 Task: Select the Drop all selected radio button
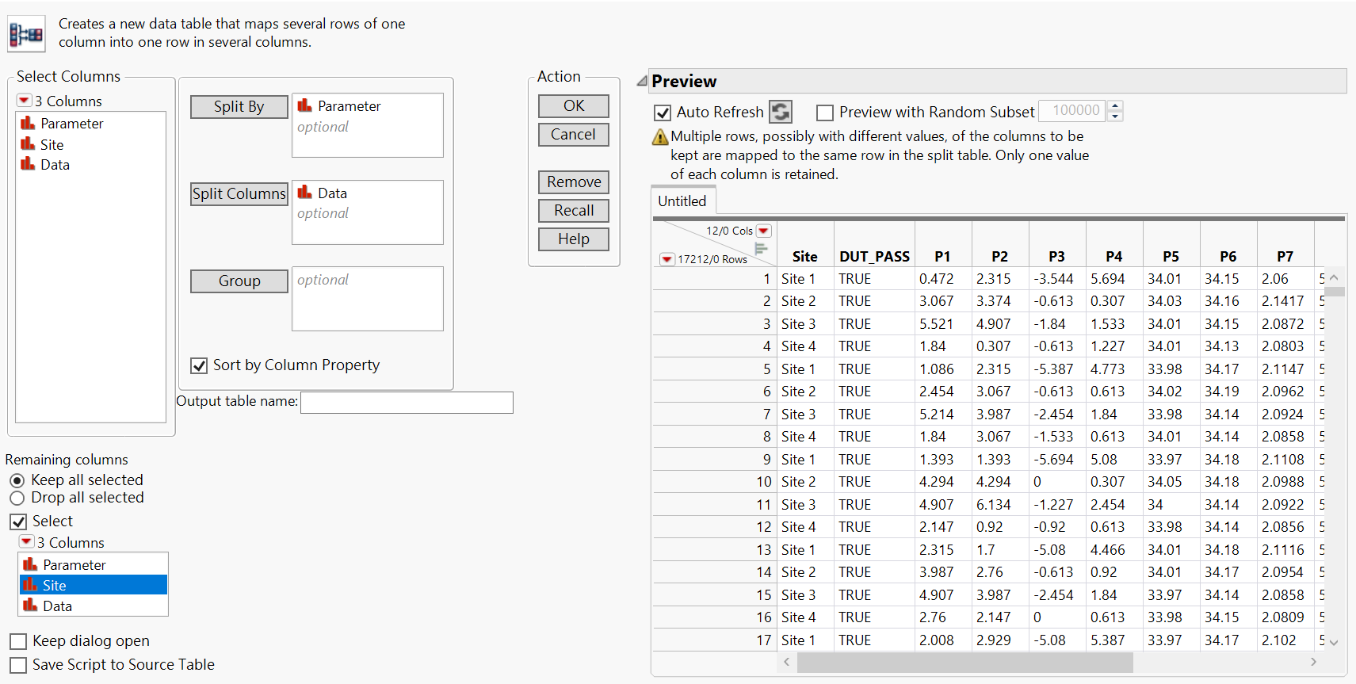(17, 498)
